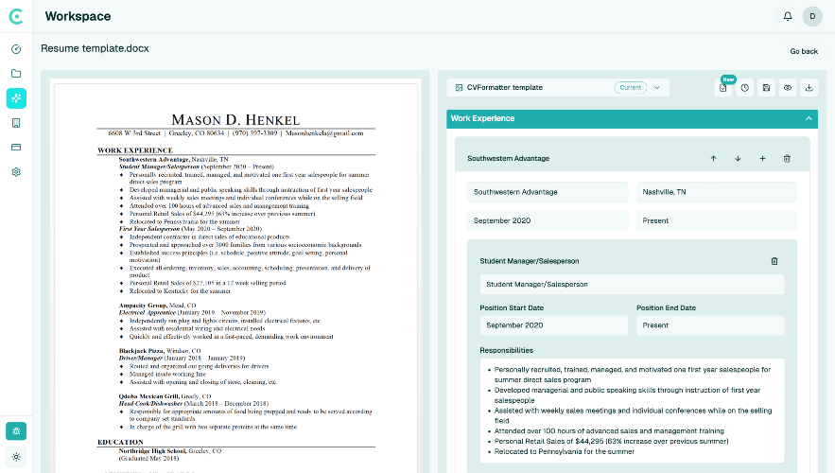This screenshot has height=473, width=835.
Task: Open the billing card icon in sidebar
Action: (16, 147)
